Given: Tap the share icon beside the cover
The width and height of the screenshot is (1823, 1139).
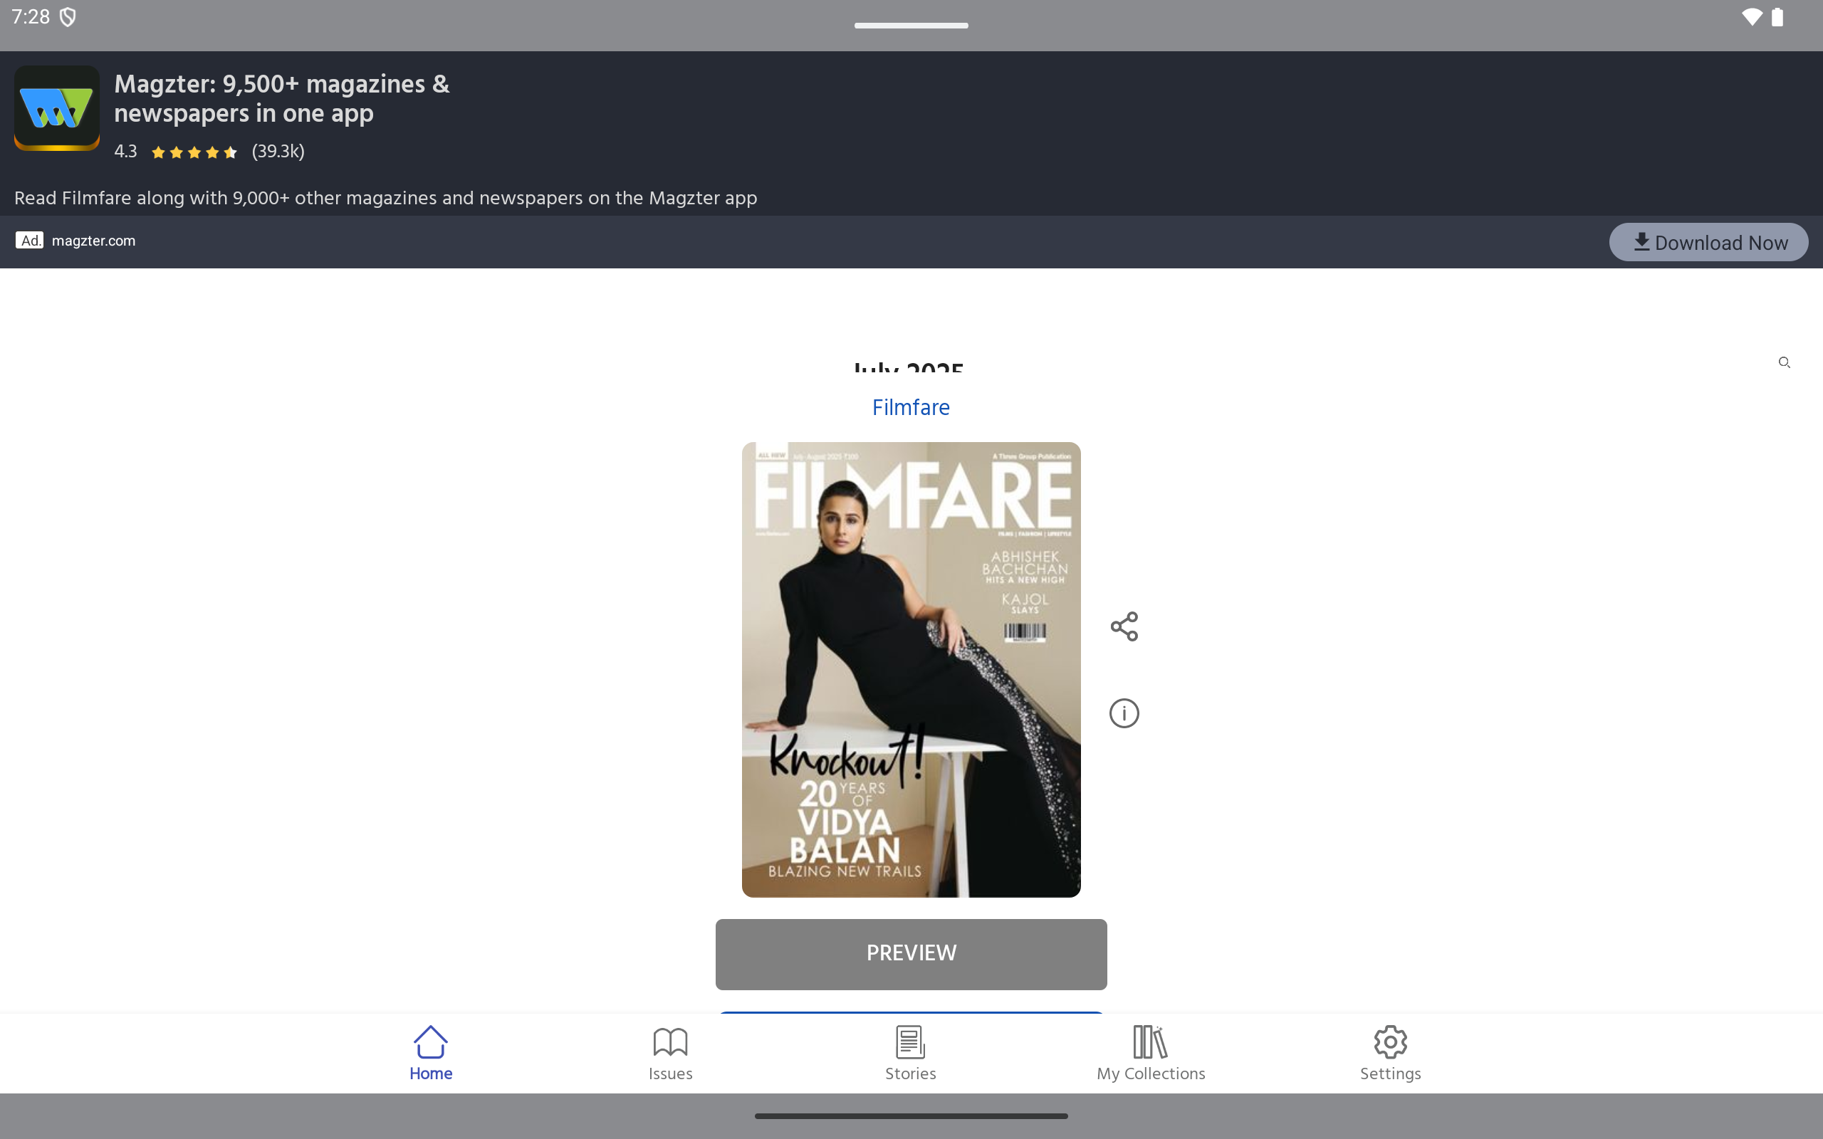Looking at the screenshot, I should click(x=1124, y=626).
